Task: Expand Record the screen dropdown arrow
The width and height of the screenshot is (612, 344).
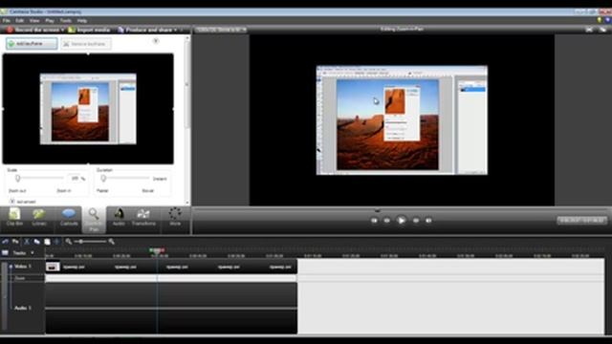Action: [x=62, y=30]
